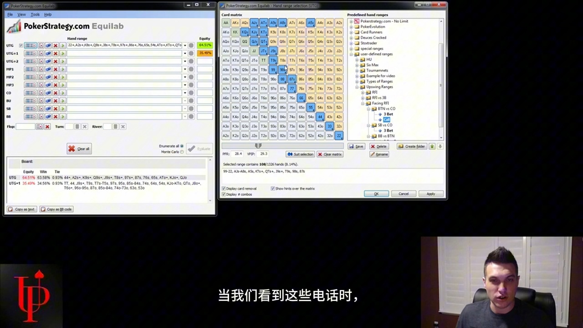
Task: Open the flop card selector icon
Action: pyautogui.click(x=40, y=127)
